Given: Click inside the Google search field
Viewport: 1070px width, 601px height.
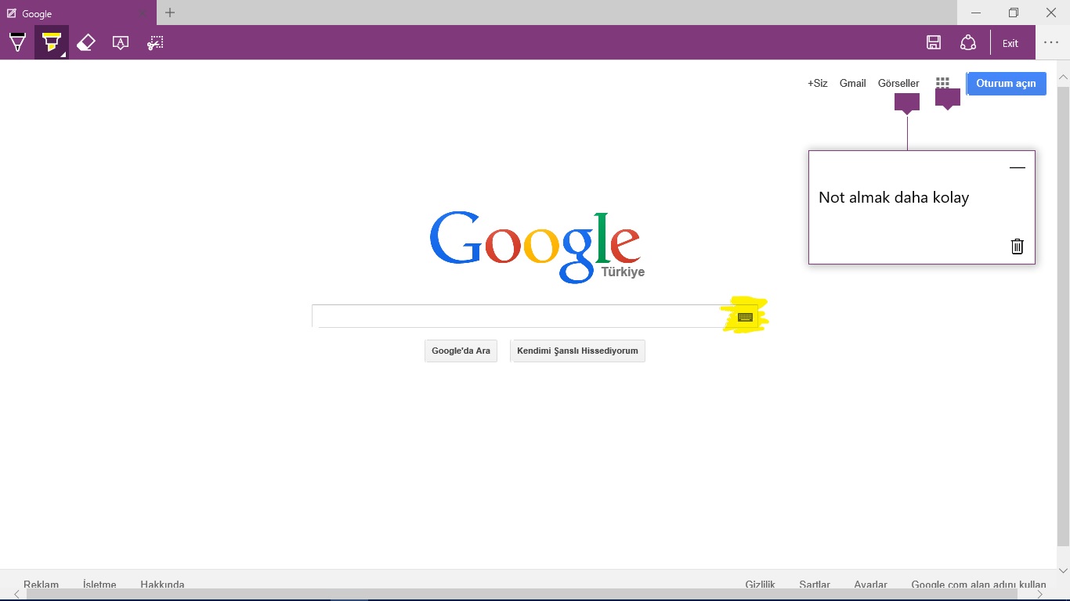Looking at the screenshot, I should [517, 316].
